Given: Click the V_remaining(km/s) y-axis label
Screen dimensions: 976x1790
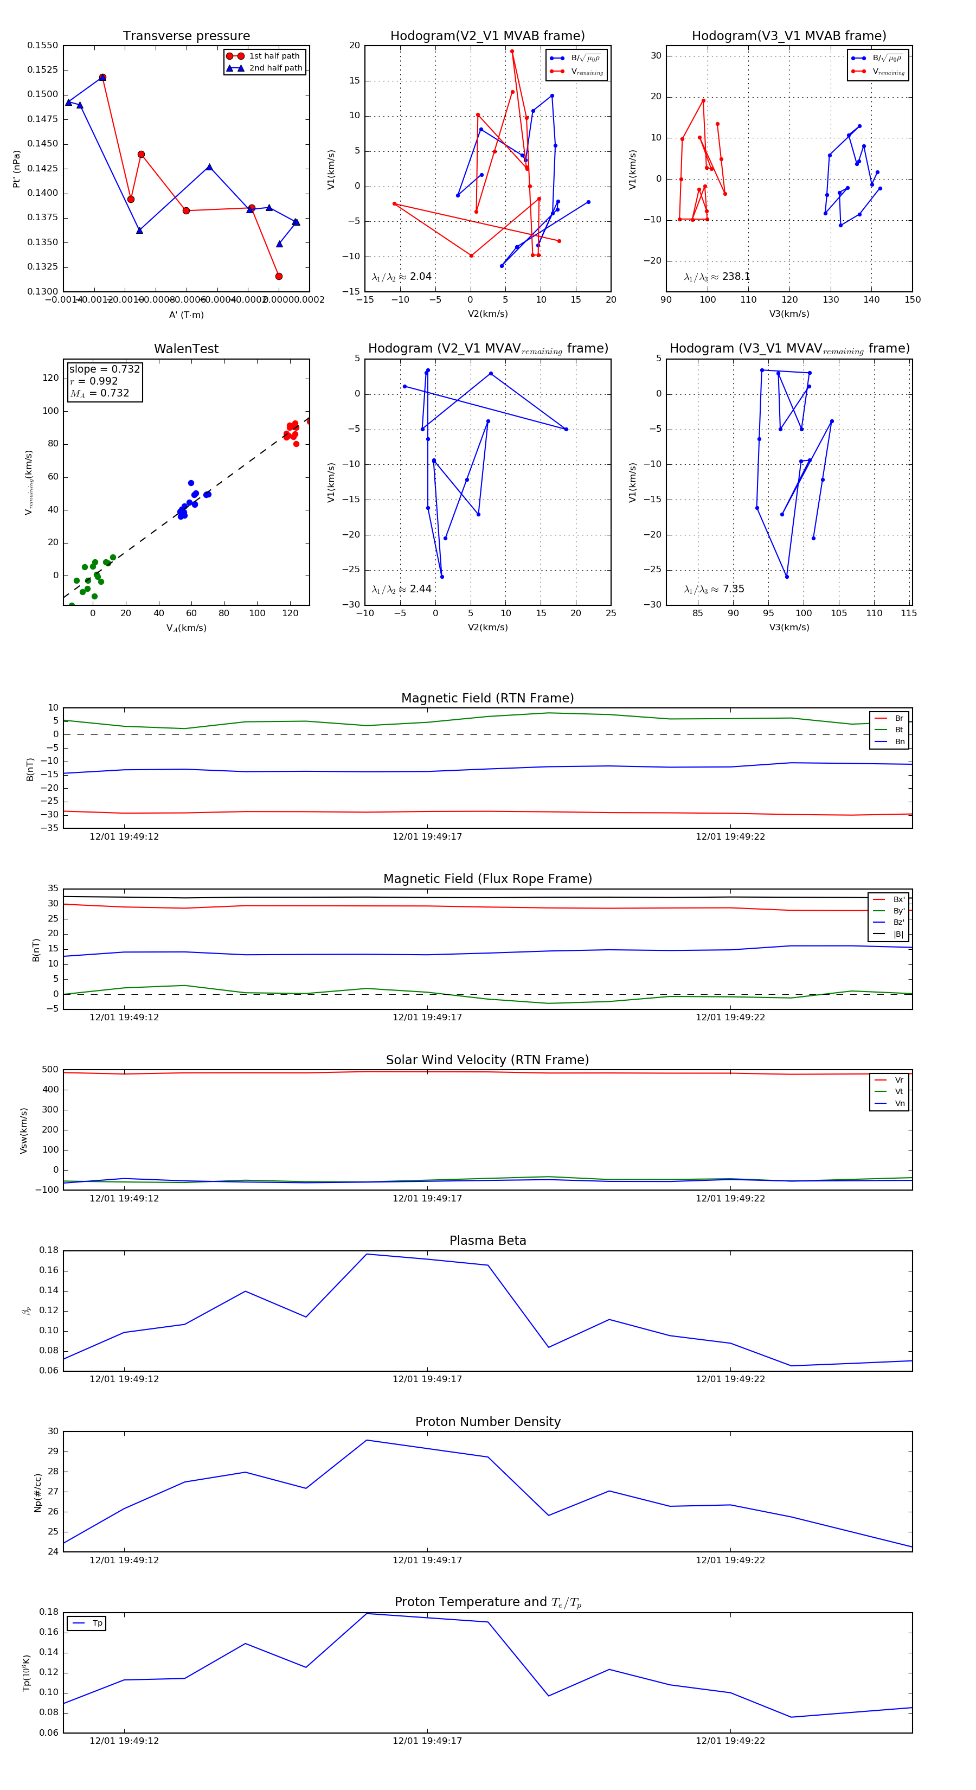Looking at the screenshot, I should [x=29, y=482].
